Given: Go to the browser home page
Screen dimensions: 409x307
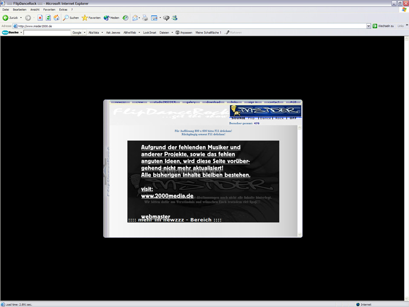Looking at the screenshot, I should point(57,17).
